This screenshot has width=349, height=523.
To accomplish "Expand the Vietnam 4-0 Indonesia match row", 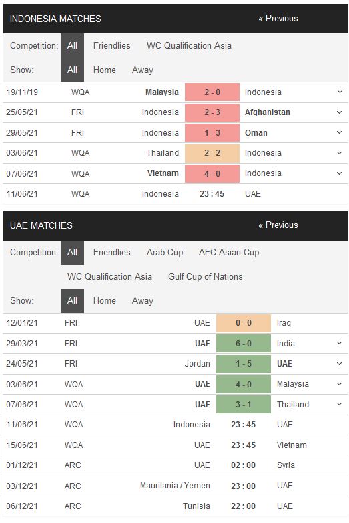I will pyautogui.click(x=340, y=173).
